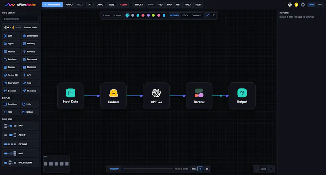This screenshot has height=175, width=326.
Task: Export workflow as JSON
Action: (198, 4)
